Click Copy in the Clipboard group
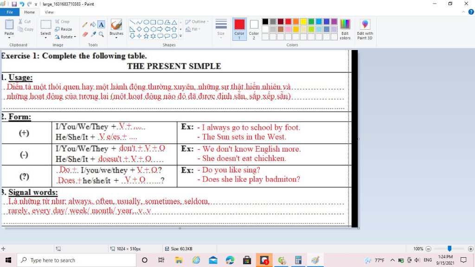This screenshot has height=267, width=475. (26, 29)
